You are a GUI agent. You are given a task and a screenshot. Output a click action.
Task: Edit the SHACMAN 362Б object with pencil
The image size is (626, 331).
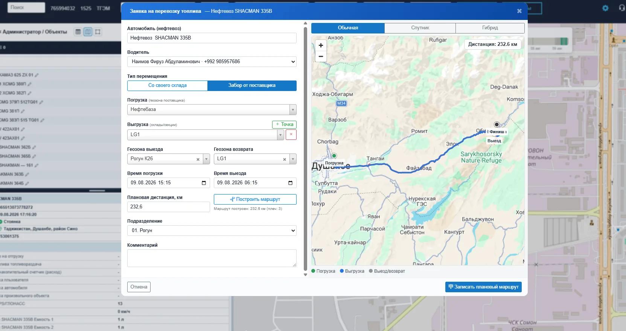(34, 147)
